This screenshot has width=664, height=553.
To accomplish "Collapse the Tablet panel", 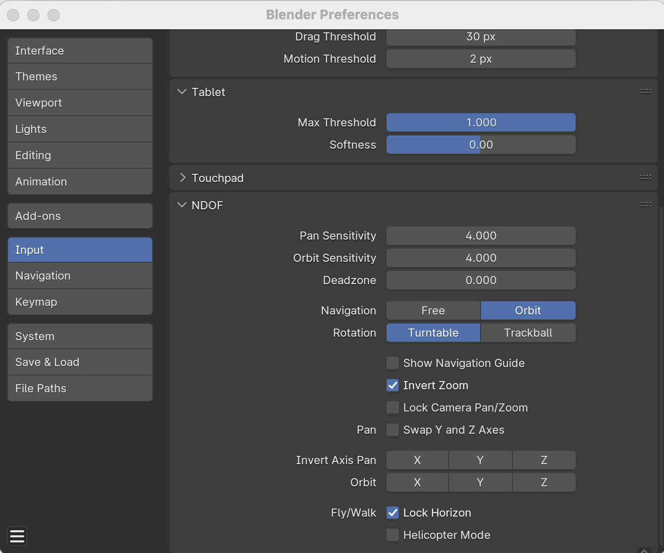I will point(182,92).
